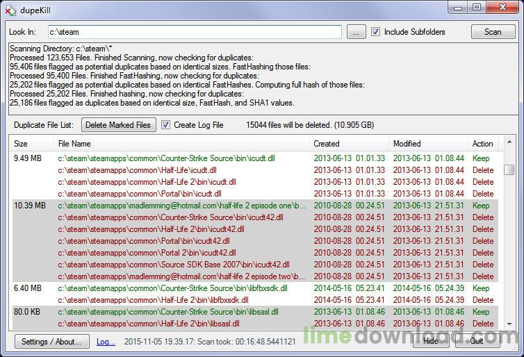The width and height of the screenshot is (524, 357).
Task: Click Delete Marked Files button
Action: (x=119, y=125)
